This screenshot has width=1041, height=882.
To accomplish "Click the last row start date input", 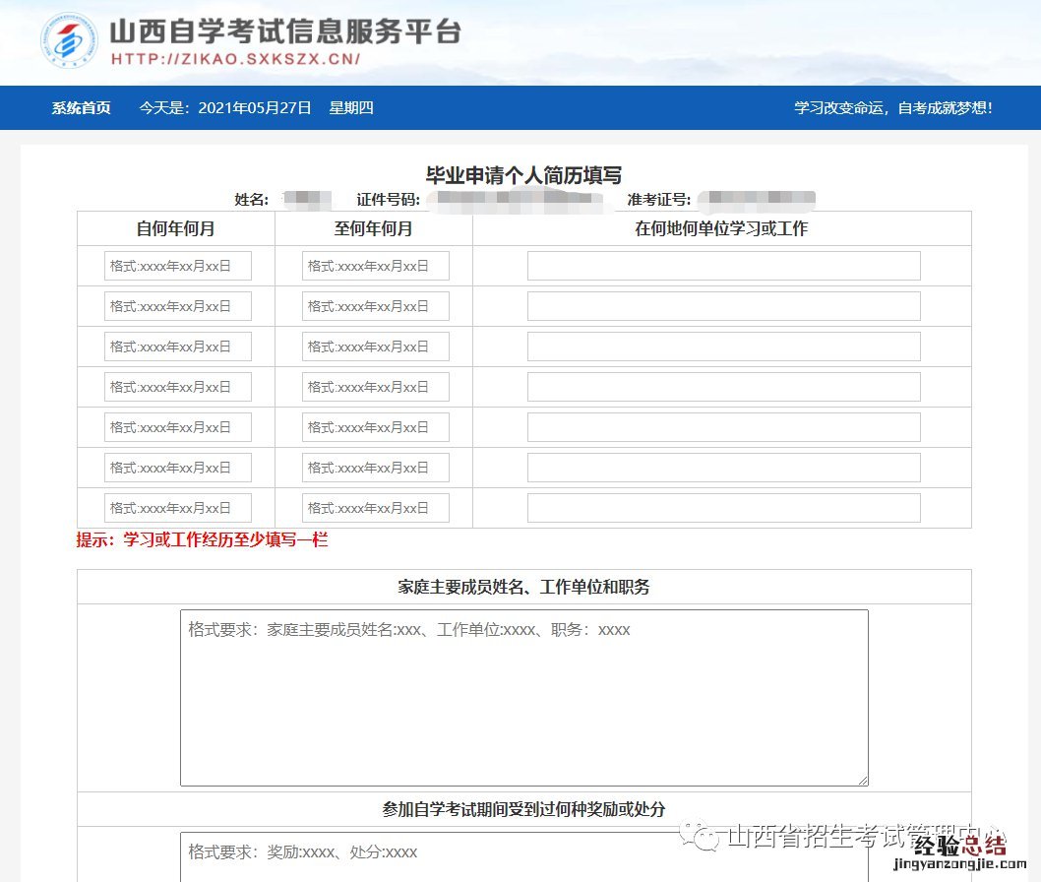I will [x=178, y=508].
